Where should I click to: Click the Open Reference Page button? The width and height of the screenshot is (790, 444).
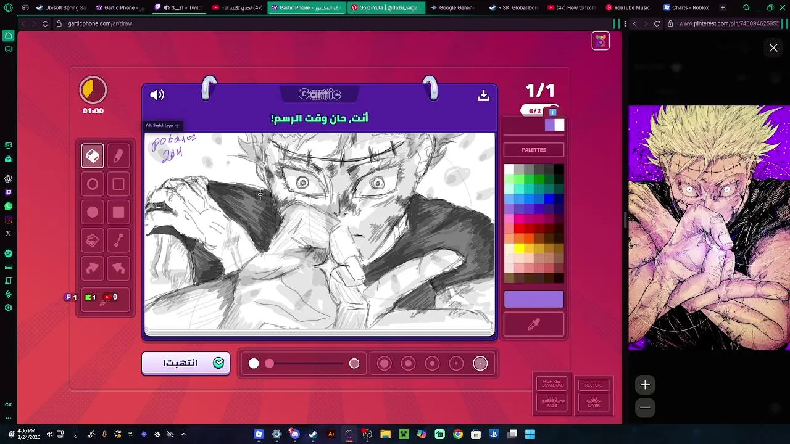(x=552, y=401)
